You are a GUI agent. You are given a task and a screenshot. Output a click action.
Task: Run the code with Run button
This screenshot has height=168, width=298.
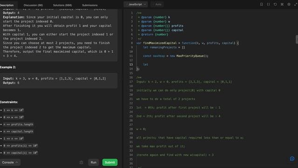pyautogui.click(x=94, y=162)
